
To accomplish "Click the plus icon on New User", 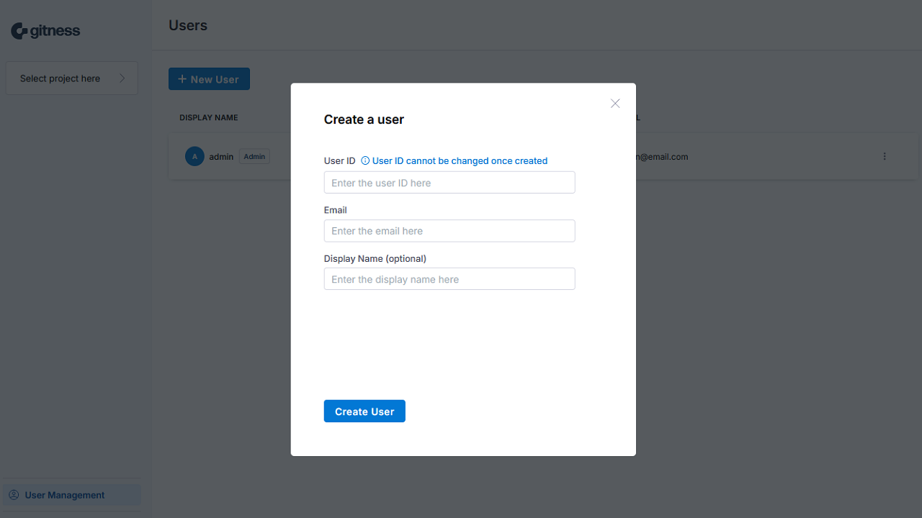I will [182, 79].
